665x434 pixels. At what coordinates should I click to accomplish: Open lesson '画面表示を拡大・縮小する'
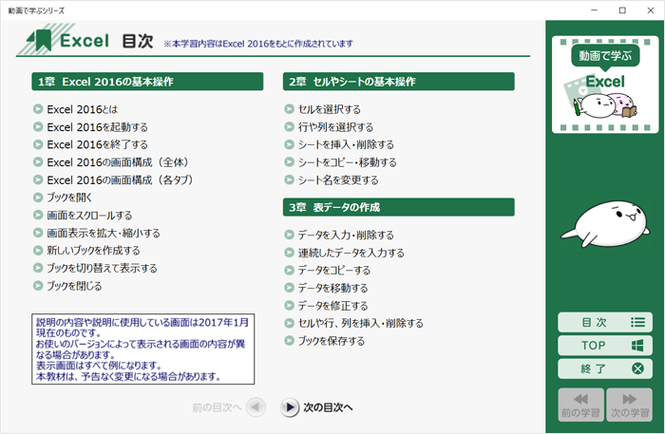pos(97,233)
